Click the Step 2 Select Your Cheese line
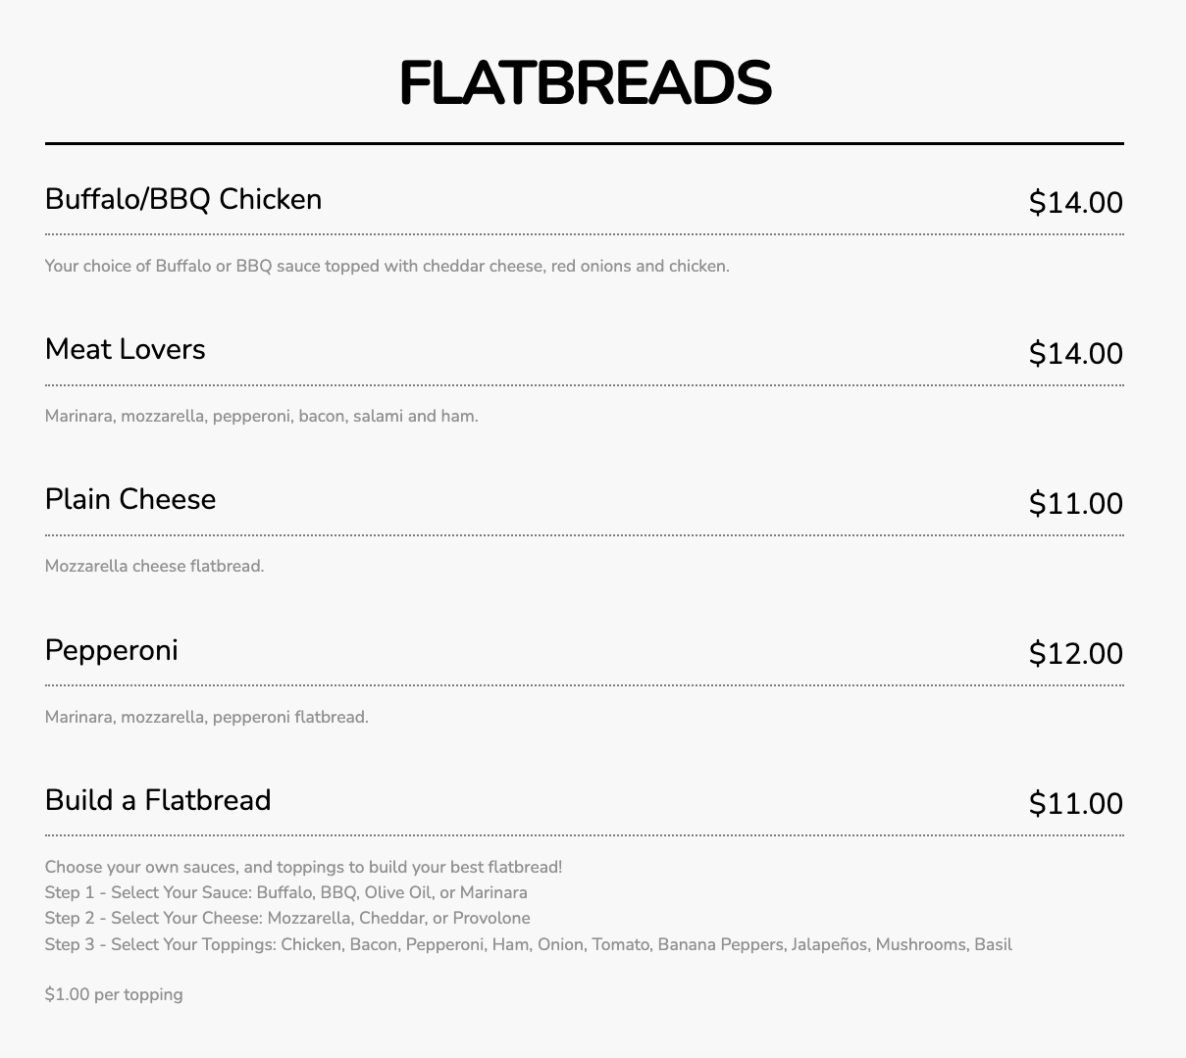This screenshot has width=1186, height=1058. point(287,918)
